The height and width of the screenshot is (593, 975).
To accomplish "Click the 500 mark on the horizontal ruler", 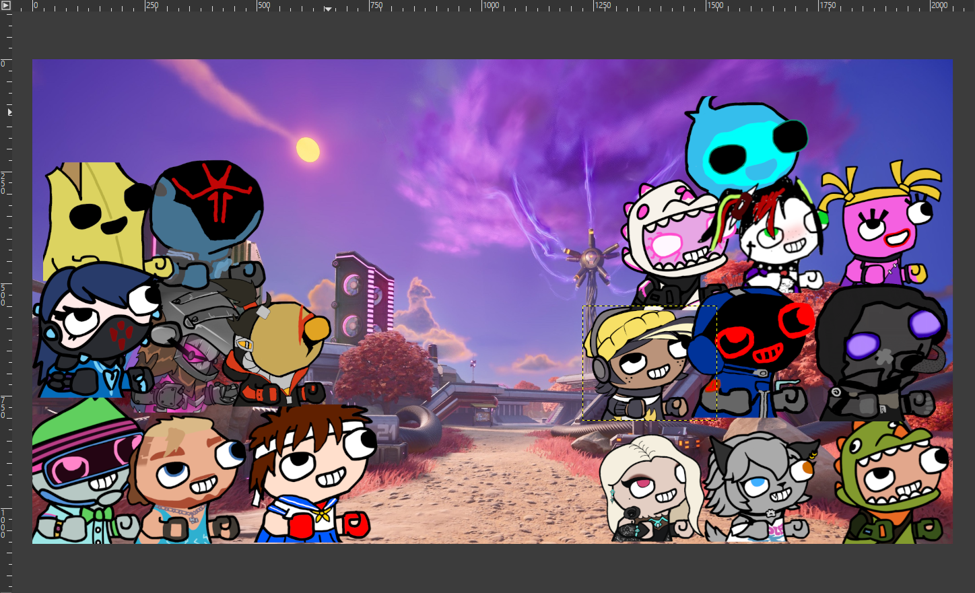I will [x=264, y=5].
